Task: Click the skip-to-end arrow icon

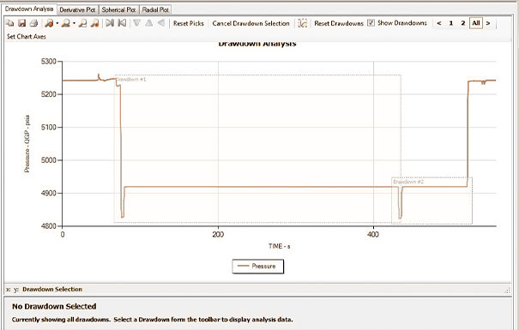Action: [110, 23]
